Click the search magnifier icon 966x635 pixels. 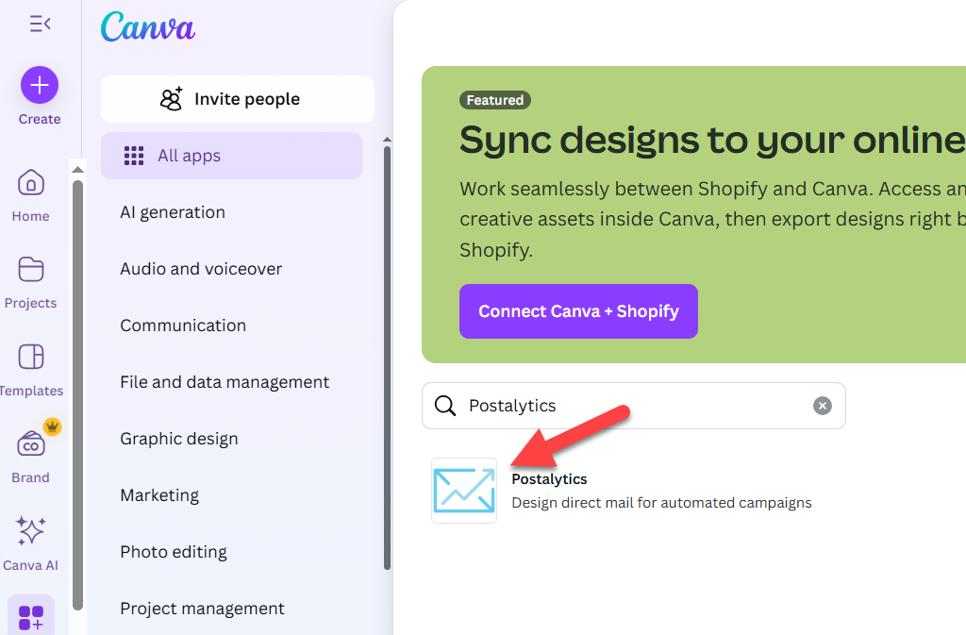point(445,406)
